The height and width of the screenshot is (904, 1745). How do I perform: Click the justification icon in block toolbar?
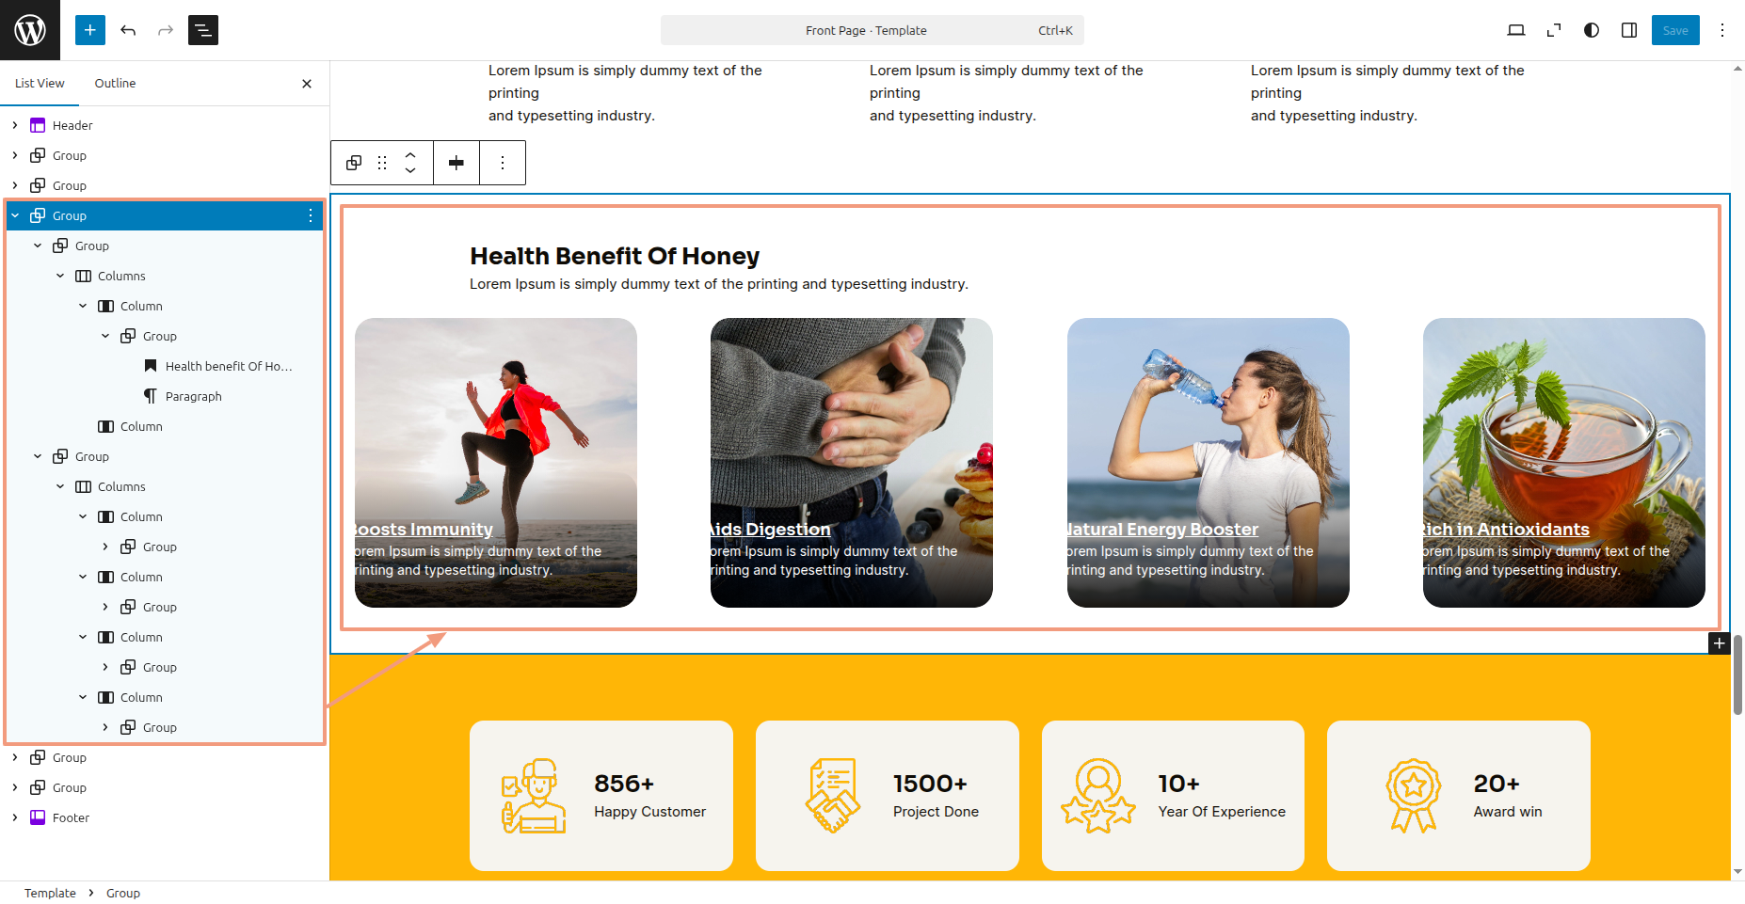[x=456, y=163]
